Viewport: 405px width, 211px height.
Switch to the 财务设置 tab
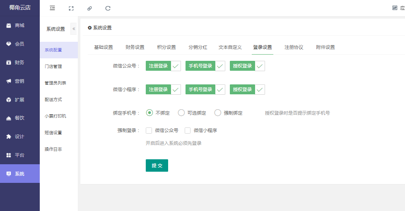(x=135, y=47)
